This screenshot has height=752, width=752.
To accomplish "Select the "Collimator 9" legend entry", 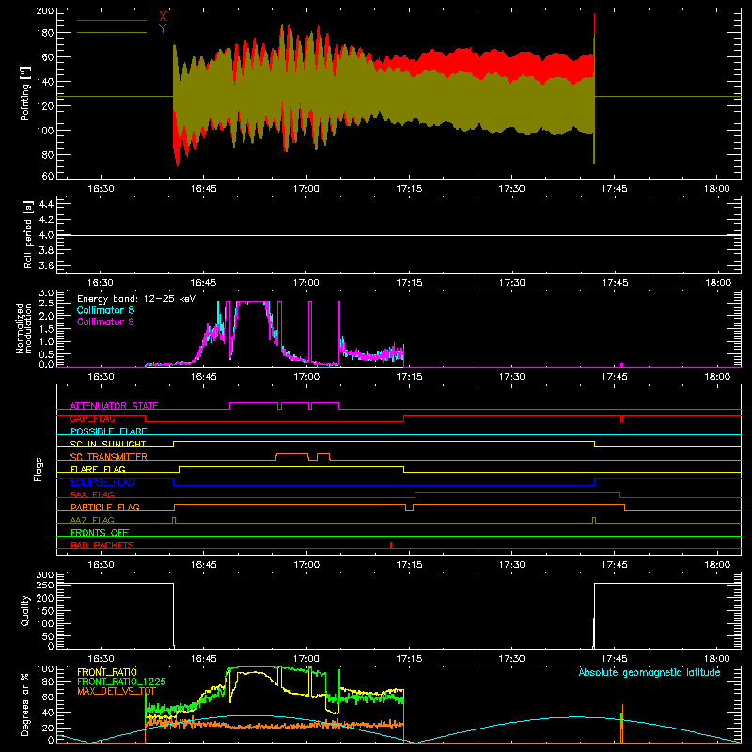I will point(105,321).
